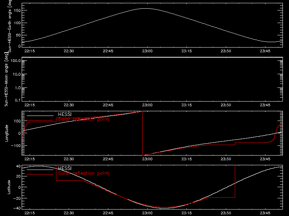Click 20 tick on Latitude axis
Screen dimensions: 289x216
(x=18, y=176)
